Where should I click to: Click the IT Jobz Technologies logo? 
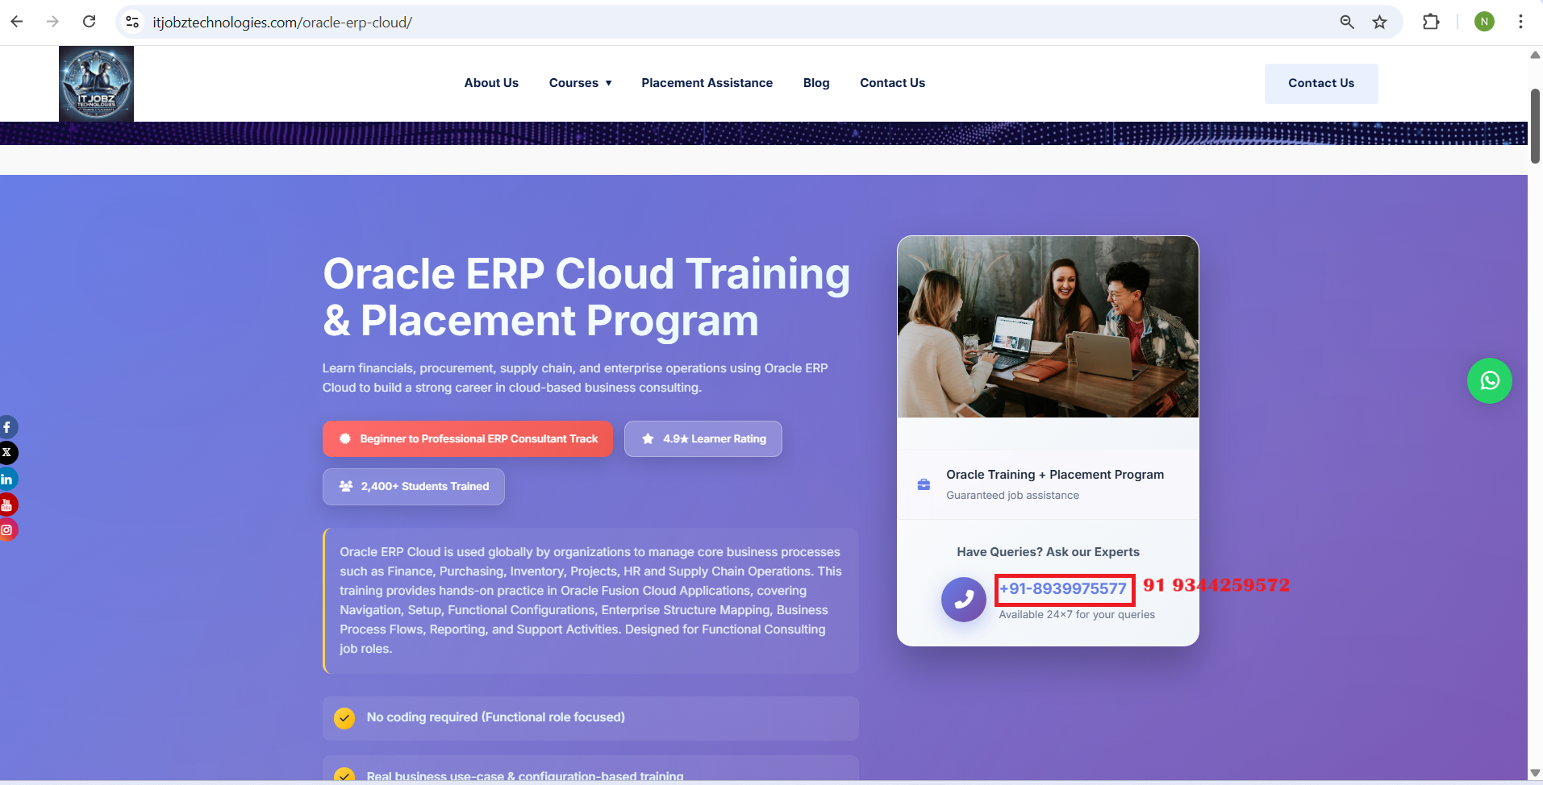(x=96, y=84)
